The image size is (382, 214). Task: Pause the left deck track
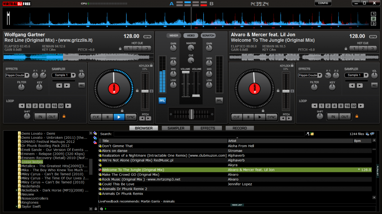pyautogui.click(x=107, y=117)
